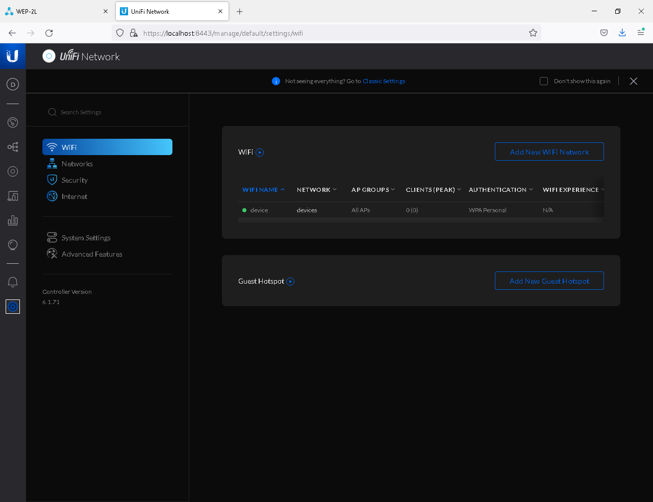Sort by the AP Groups column header

click(373, 190)
